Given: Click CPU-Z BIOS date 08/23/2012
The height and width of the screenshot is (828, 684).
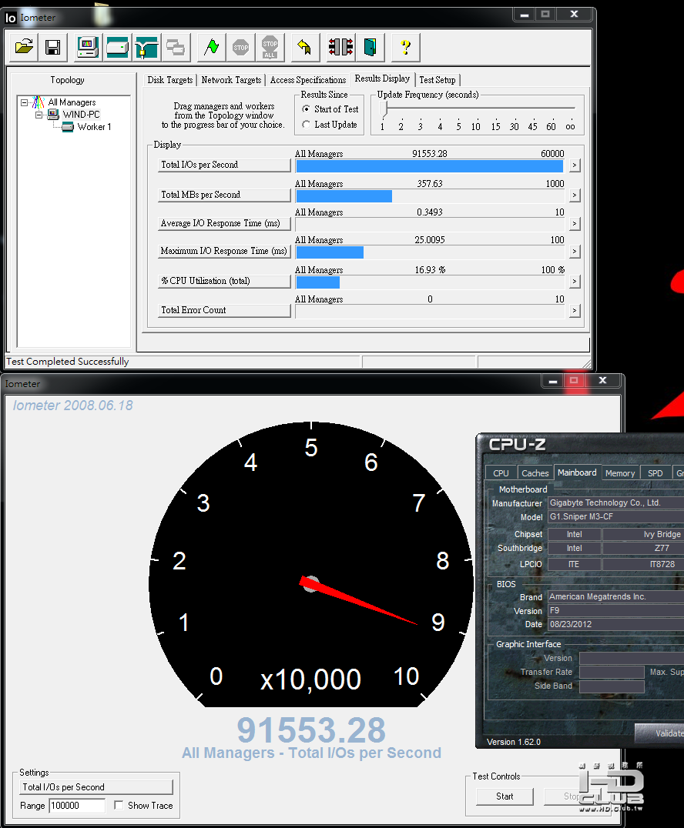Looking at the screenshot, I should [x=615, y=624].
